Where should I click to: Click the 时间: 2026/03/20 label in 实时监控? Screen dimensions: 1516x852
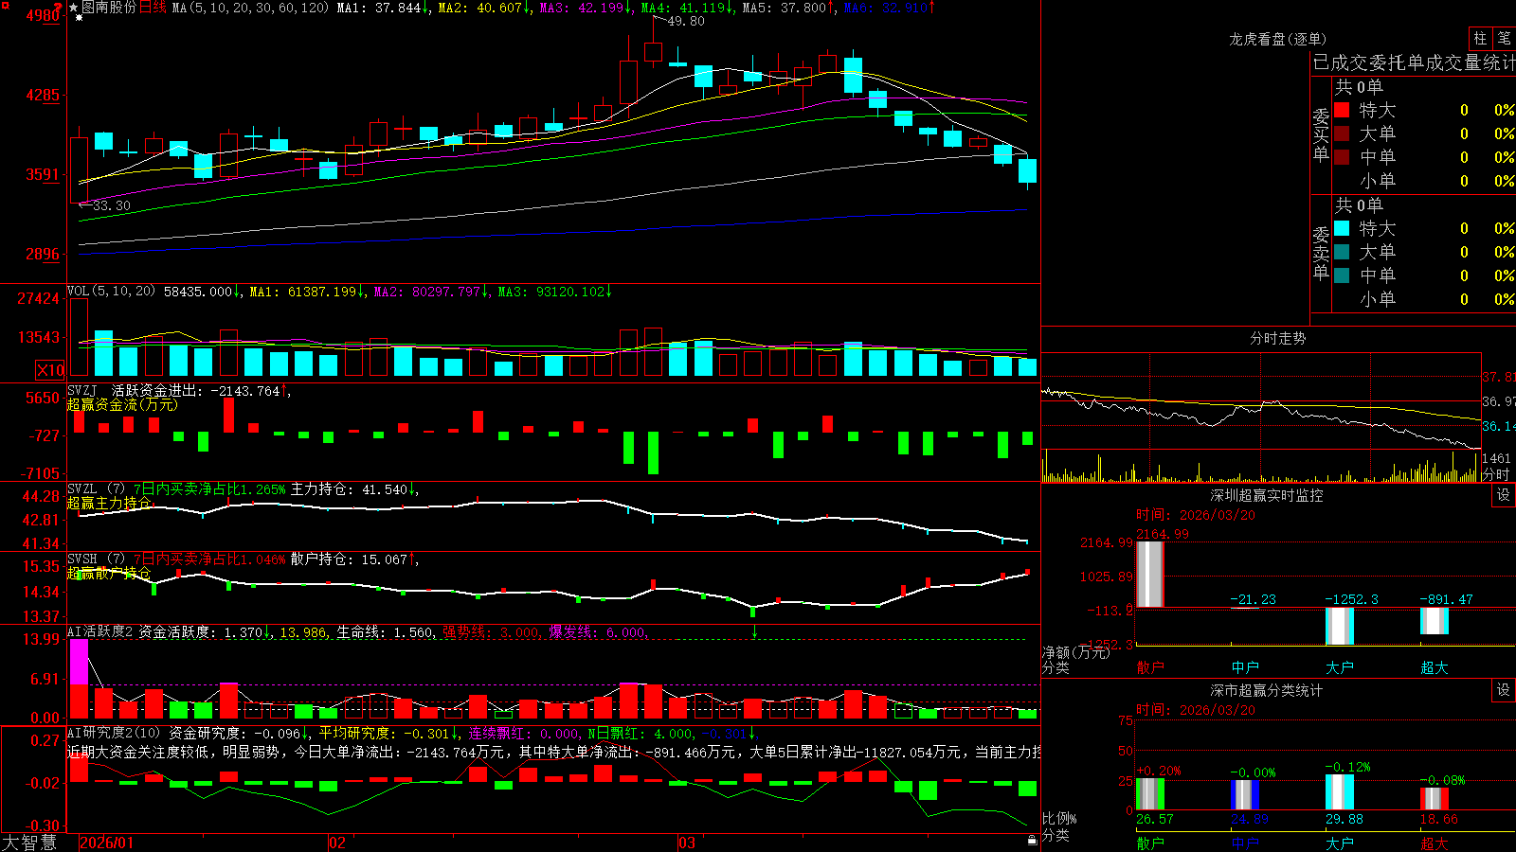click(1196, 515)
